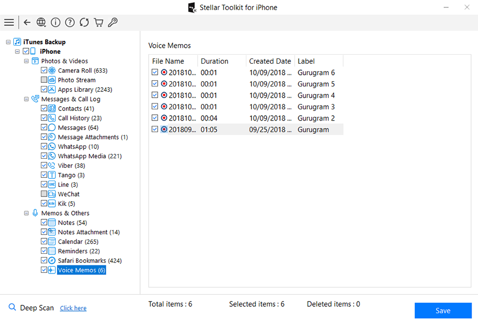
Task: Collapse the Memos & Others group
Action: (x=27, y=213)
